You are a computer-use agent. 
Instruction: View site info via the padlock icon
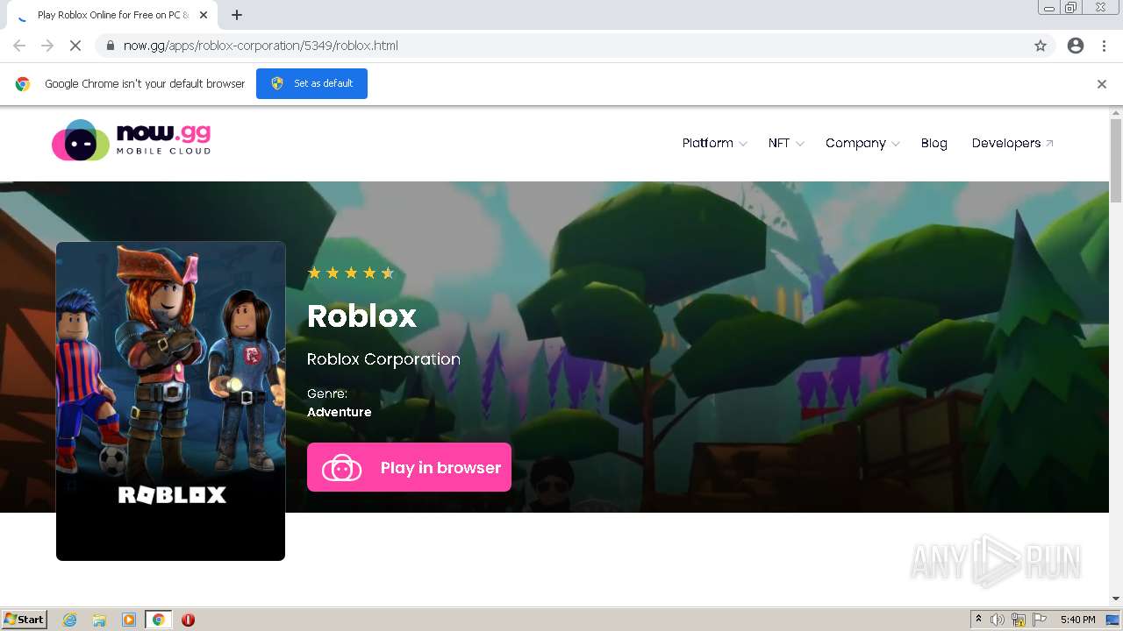coord(110,46)
